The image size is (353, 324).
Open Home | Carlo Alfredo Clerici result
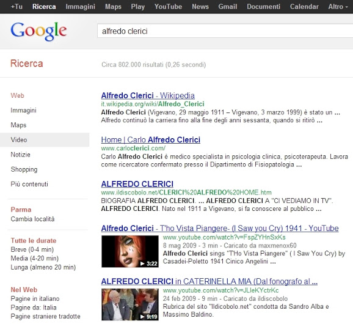(151, 140)
